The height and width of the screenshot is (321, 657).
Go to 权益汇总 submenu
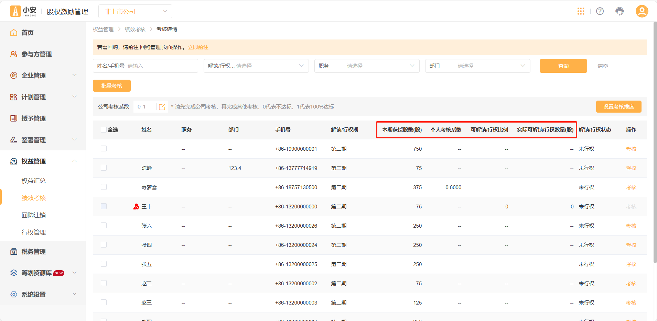(33, 181)
